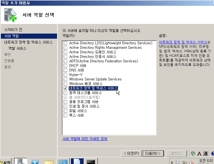The image size is (214, 164).
Task: Click the disabled 설치(I) install button
Action: 176,154
